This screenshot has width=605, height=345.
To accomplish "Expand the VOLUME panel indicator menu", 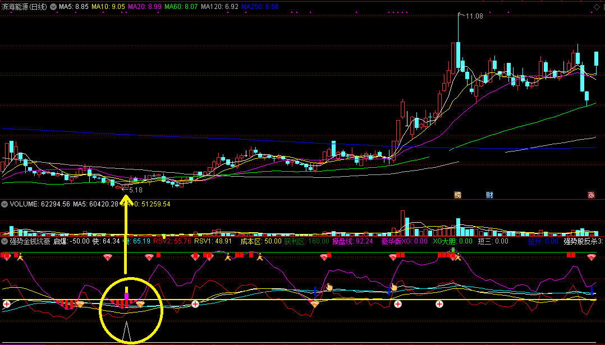I will pos(4,204).
